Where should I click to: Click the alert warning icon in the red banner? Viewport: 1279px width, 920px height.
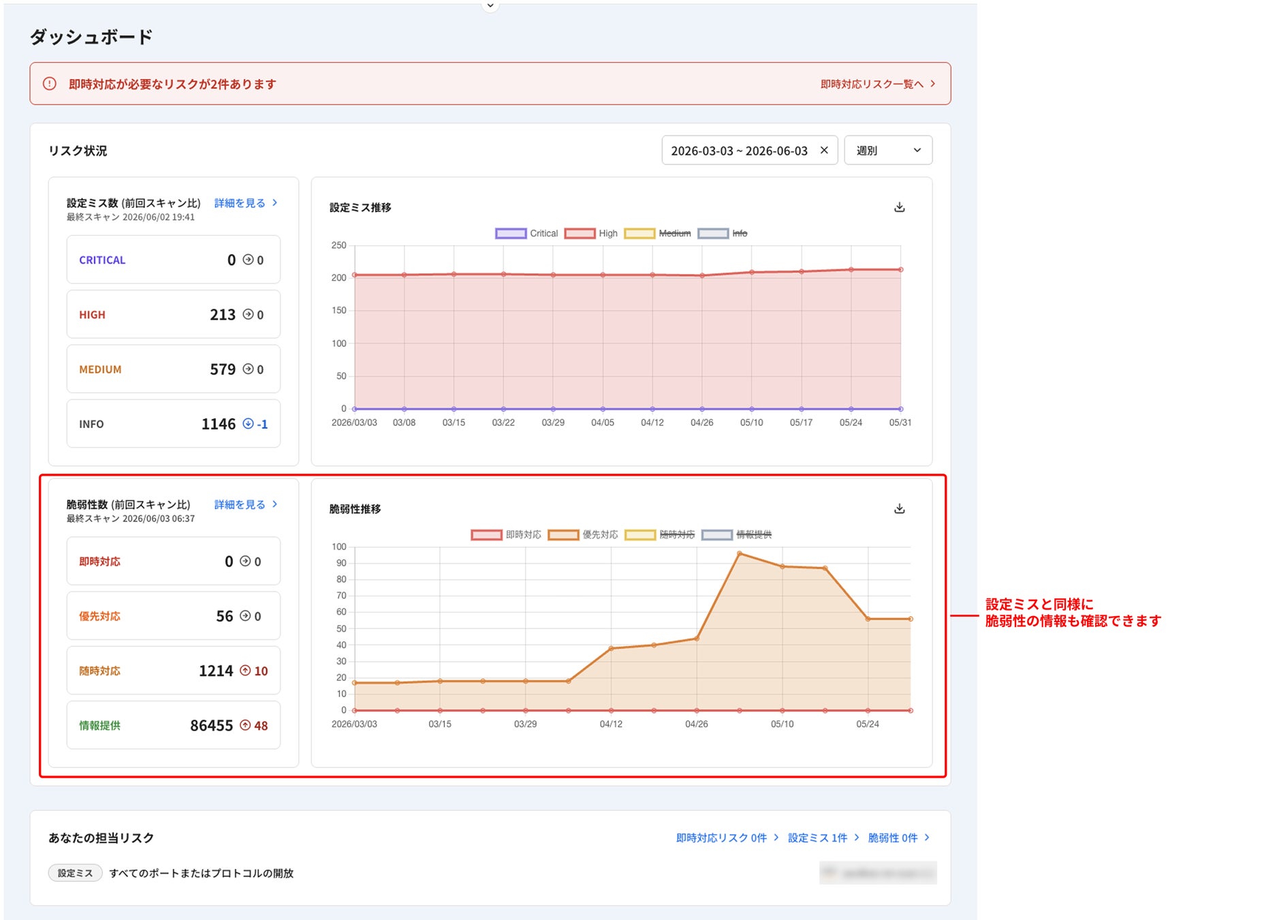50,84
